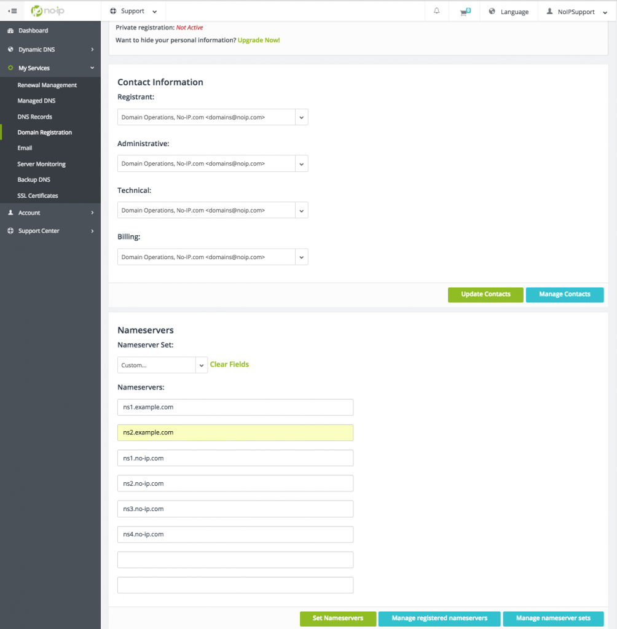The width and height of the screenshot is (617, 629).
Task: Click the ns1.no-ip.com nameserver field
Action: [235, 458]
